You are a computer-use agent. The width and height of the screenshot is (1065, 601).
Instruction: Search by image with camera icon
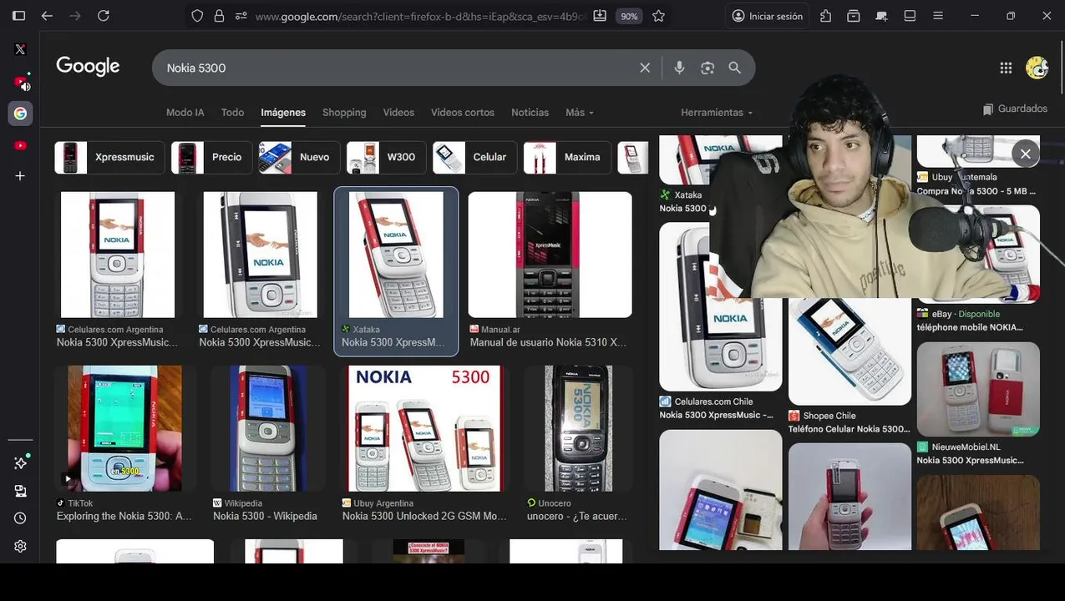(x=707, y=68)
